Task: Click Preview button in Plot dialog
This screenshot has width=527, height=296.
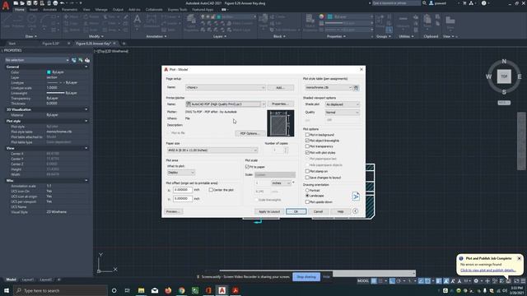Action: click(174, 211)
